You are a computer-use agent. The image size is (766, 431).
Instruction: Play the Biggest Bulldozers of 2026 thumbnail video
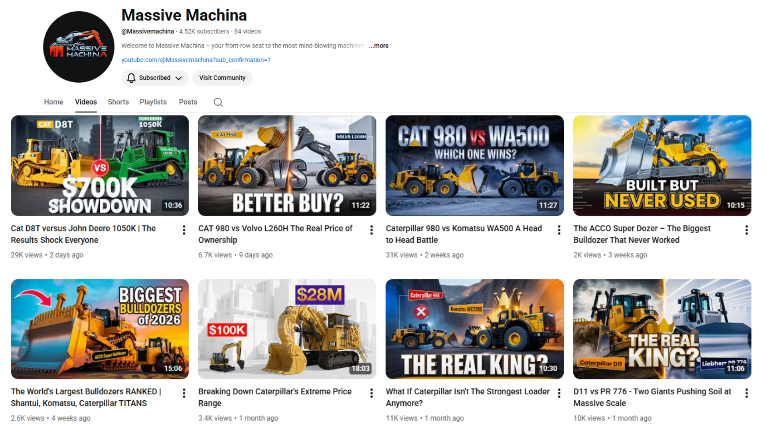tap(100, 329)
